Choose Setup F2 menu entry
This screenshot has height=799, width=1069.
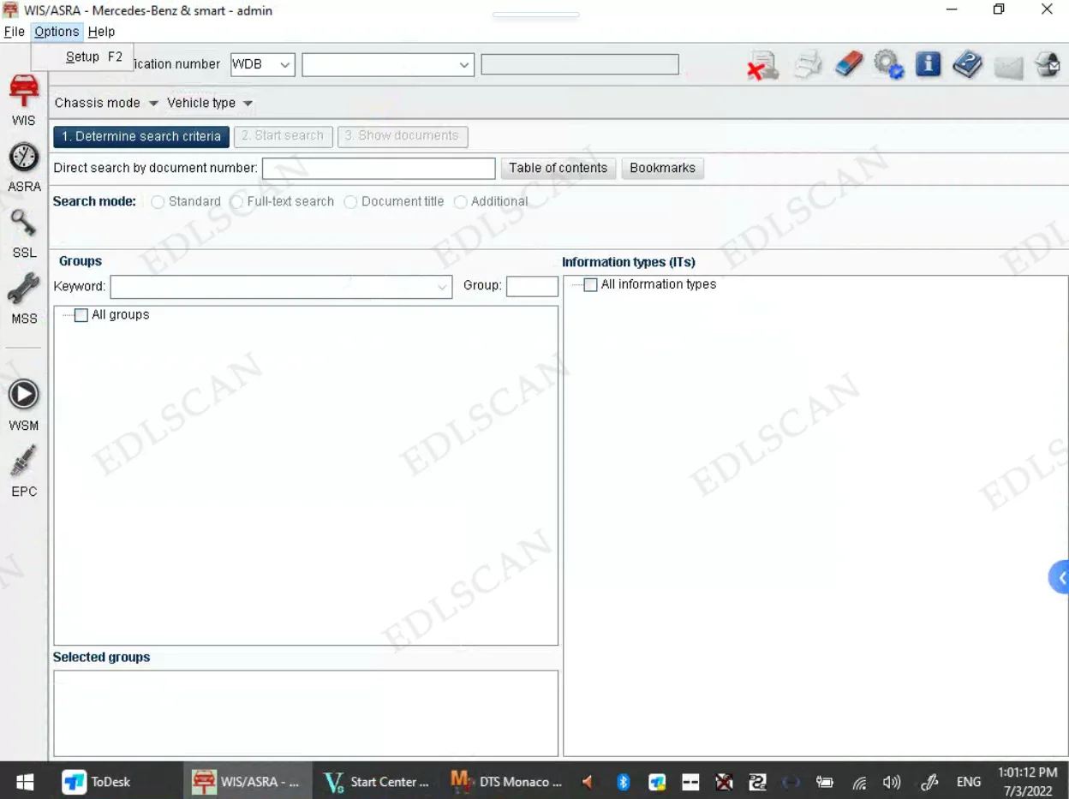pos(83,57)
